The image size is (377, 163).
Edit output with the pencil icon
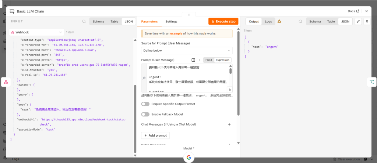click(358, 21)
